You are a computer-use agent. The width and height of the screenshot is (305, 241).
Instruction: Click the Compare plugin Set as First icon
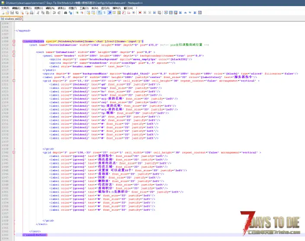(166, 13)
